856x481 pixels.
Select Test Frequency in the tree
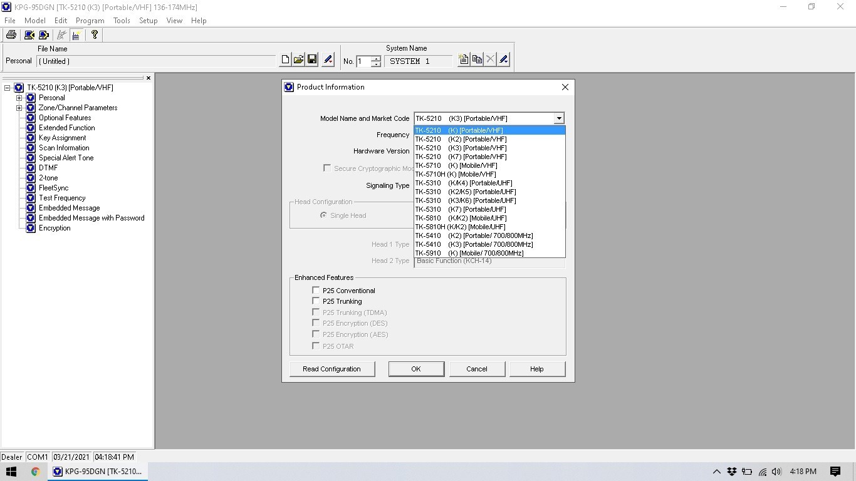[x=62, y=198]
